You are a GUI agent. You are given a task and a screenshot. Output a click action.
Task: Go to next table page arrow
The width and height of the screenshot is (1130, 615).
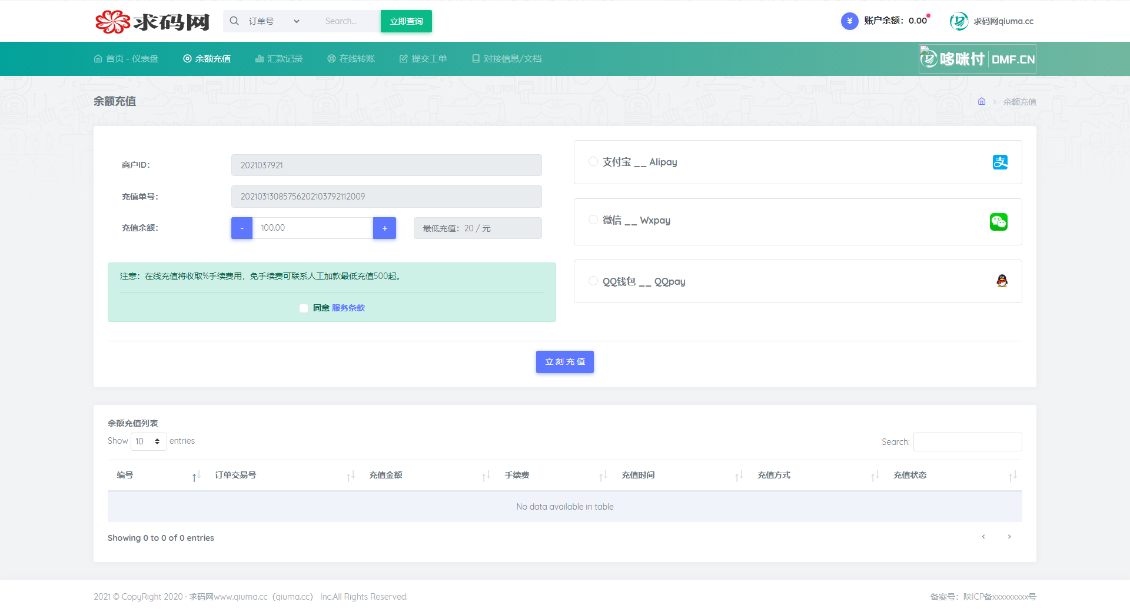pyautogui.click(x=1009, y=537)
